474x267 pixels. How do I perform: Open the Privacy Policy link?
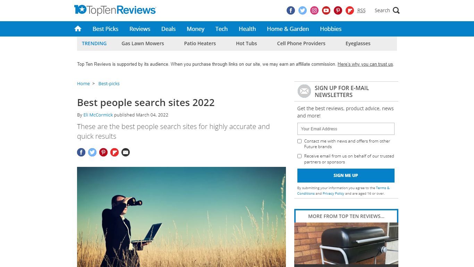(333, 193)
